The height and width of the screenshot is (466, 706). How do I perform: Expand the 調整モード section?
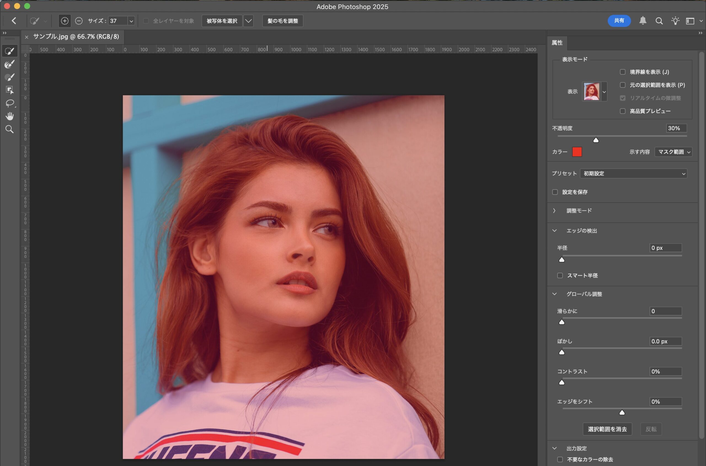tap(554, 211)
